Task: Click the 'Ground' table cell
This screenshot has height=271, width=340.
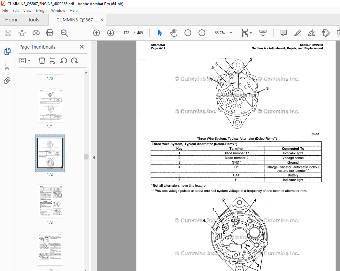Action: click(293, 162)
